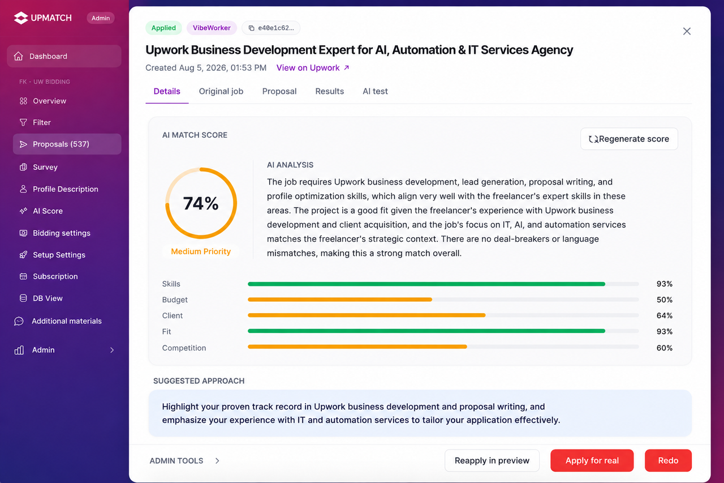Go to Dashboard in sidebar
This screenshot has height=483, width=724.
(64, 56)
